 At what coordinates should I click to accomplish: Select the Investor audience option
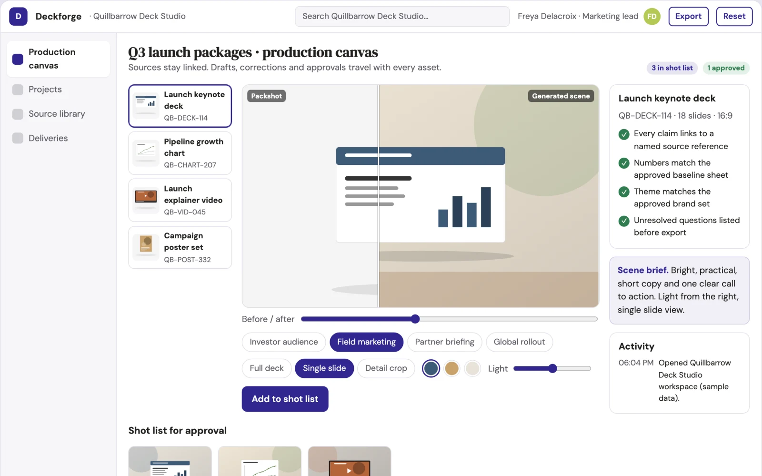pos(284,342)
